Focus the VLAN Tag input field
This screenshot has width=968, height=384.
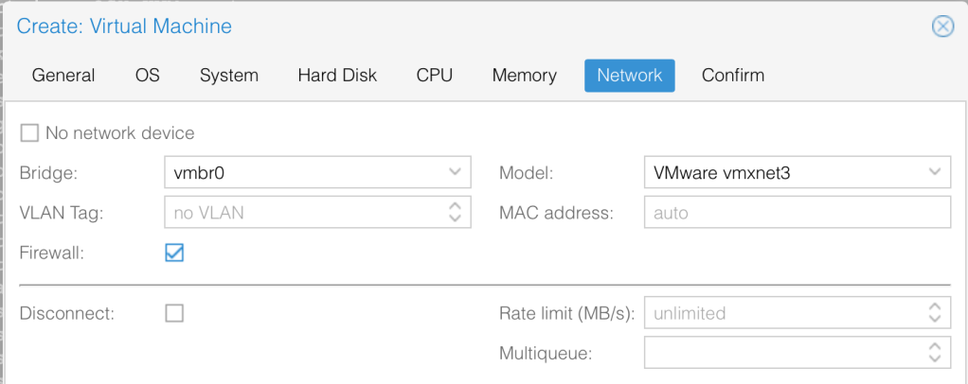[x=301, y=213]
